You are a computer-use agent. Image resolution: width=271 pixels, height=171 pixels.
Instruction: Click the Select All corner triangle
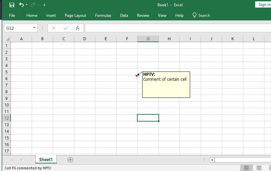click(x=8, y=39)
